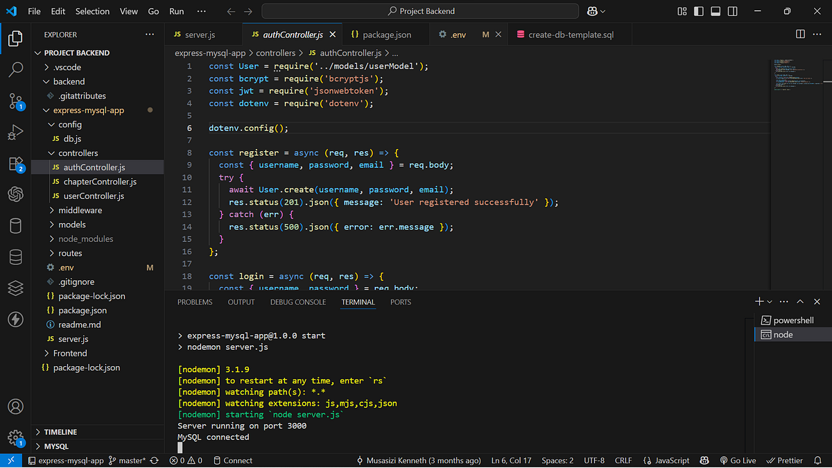Viewport: 832px width, 468px height.
Task: Toggle the Primary Side Bar layout control
Action: tap(698, 11)
